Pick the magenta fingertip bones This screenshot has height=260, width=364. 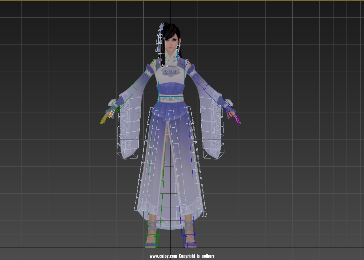tap(237, 119)
